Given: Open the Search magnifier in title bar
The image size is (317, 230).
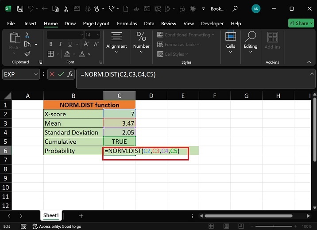Looking at the screenshot, I should tap(235, 9).
